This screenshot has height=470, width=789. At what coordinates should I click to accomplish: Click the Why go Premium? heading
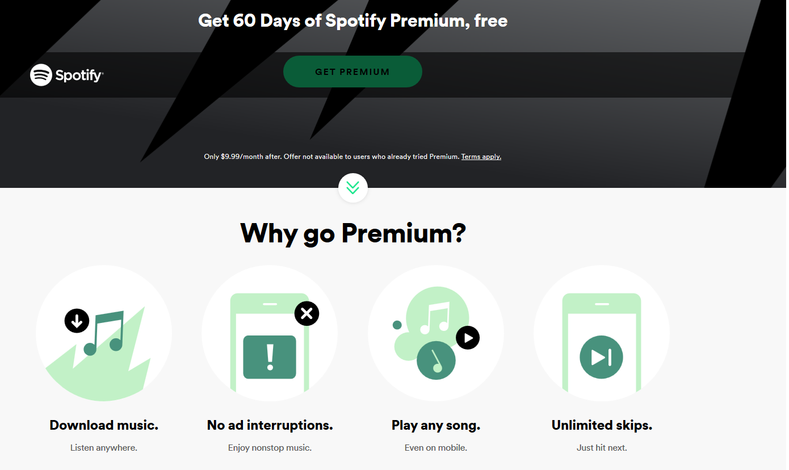tap(352, 233)
